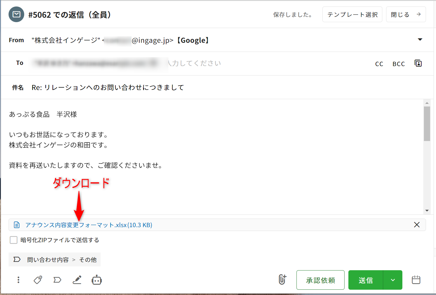Viewport: 436px width, 295px height.
Task: Open the calendar schedule send icon
Action: click(416, 280)
